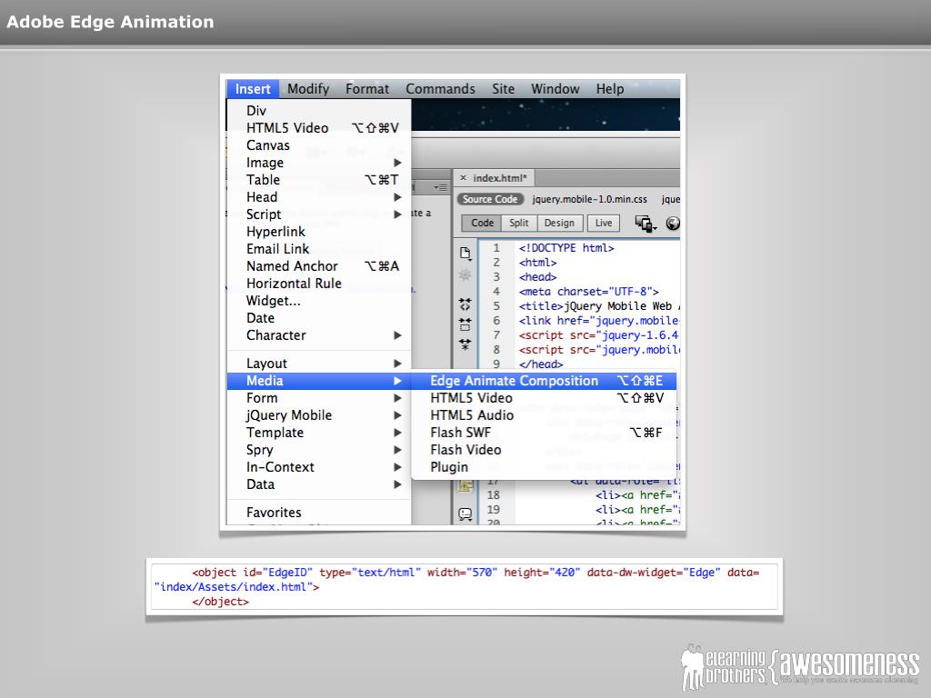Click the grayed-out star icon in code toolbar
The height and width of the screenshot is (698, 931).
click(x=465, y=275)
